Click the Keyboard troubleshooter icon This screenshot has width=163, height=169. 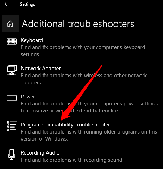point(12,41)
